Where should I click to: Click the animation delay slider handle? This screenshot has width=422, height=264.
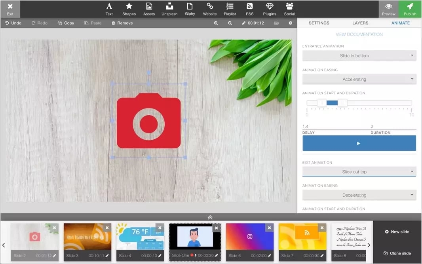click(x=322, y=103)
